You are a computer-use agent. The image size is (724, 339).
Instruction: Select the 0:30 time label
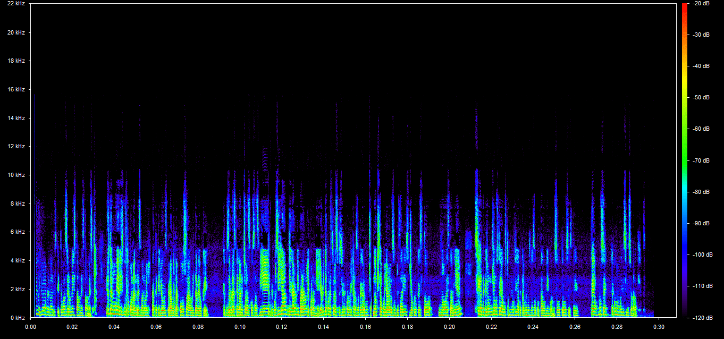pos(659,327)
